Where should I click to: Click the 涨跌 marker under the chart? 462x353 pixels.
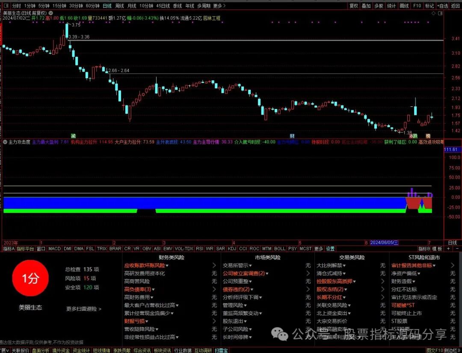(413, 136)
